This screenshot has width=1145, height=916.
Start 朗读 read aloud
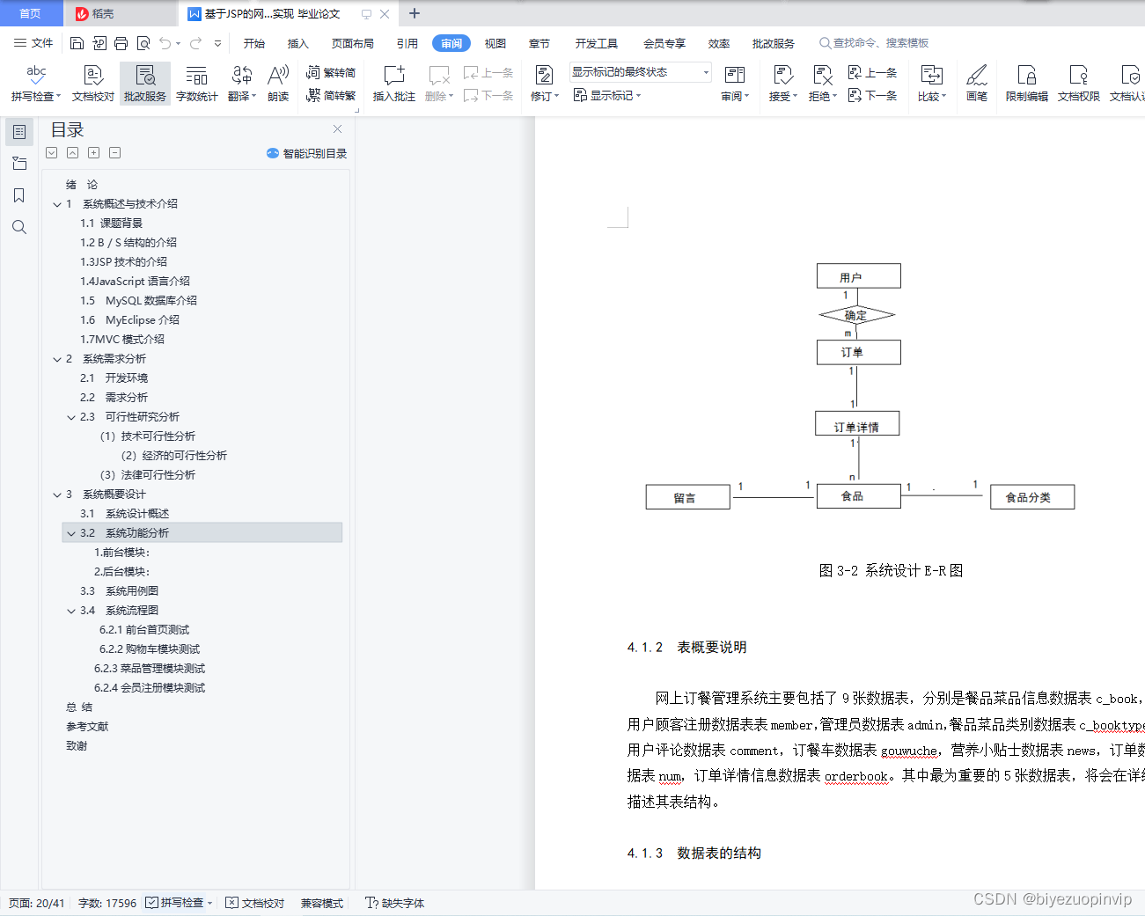click(x=278, y=84)
